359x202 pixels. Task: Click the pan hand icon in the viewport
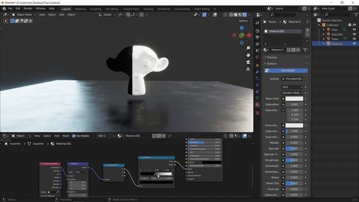click(x=248, y=55)
